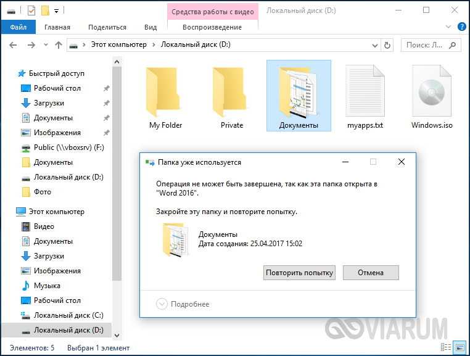This screenshot has width=470, height=356.
Task: Select the Документы folder in file view
Action: click(x=299, y=96)
